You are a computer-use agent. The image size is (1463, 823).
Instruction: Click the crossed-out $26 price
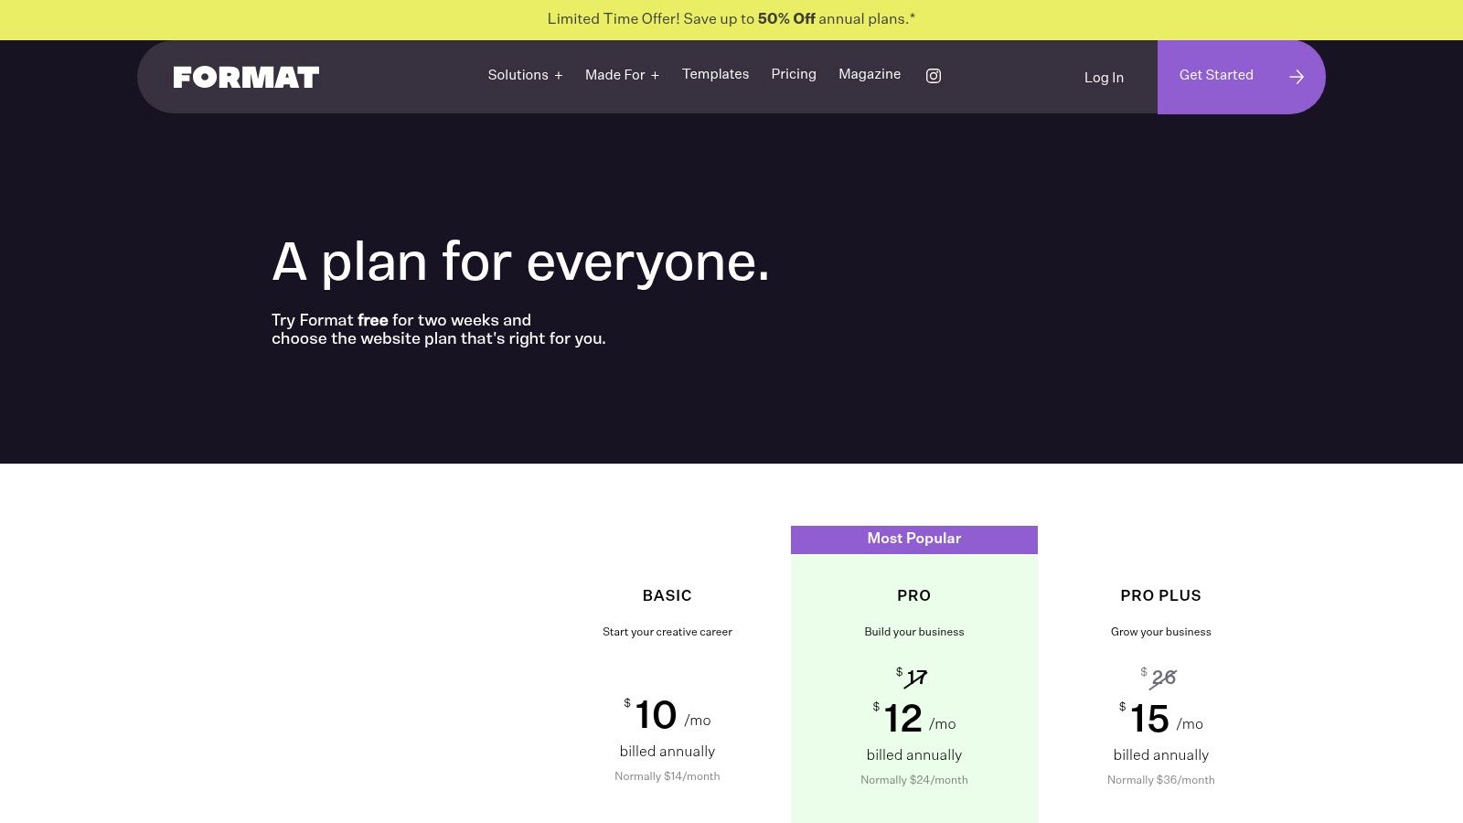[x=1159, y=678]
